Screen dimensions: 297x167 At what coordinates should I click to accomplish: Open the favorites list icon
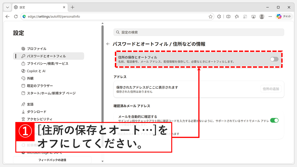click(237, 17)
